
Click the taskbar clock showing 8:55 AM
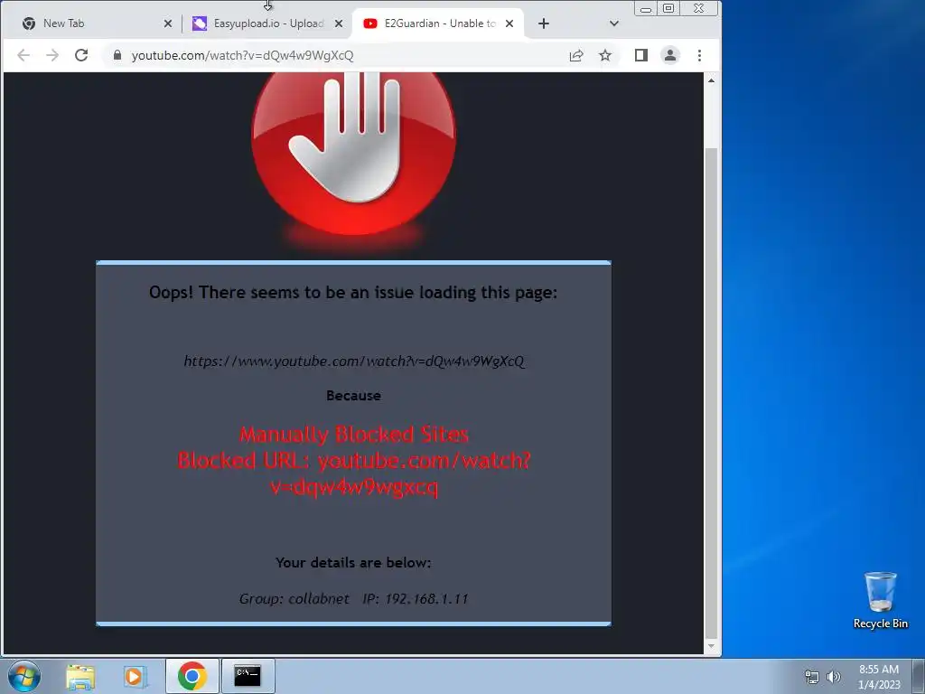tap(879, 677)
